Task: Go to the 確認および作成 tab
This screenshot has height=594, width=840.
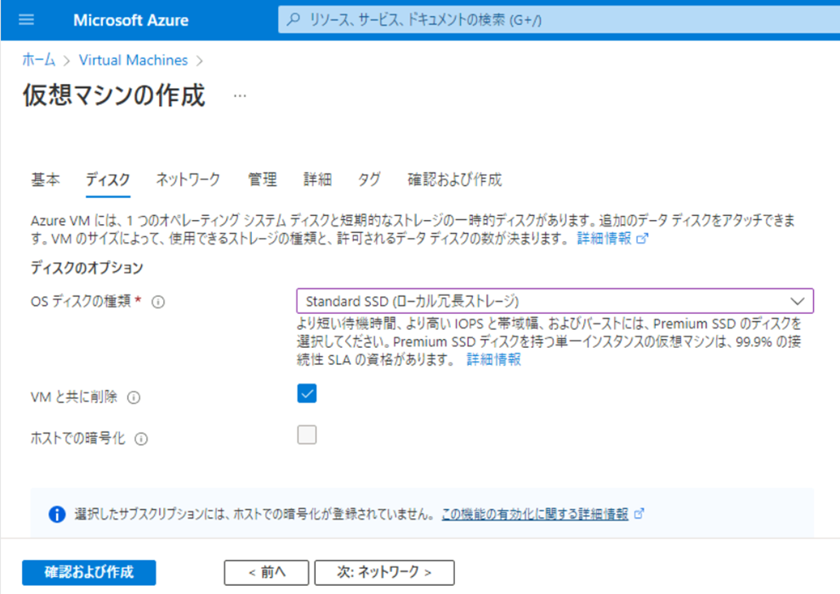Action: pos(454,180)
